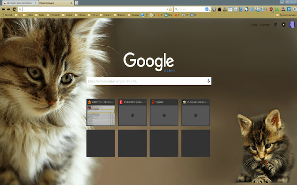Go forward with the forward arrow
The height and width of the screenshot is (185, 297).
pos(8,9)
